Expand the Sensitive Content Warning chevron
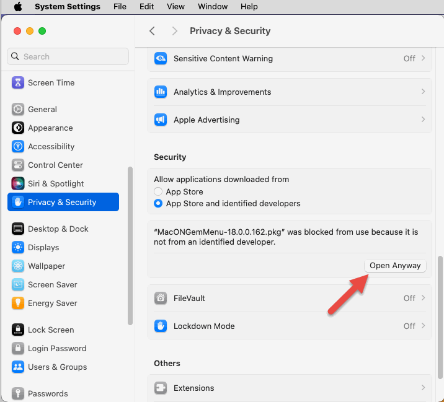This screenshot has height=402, width=444. 423,58
